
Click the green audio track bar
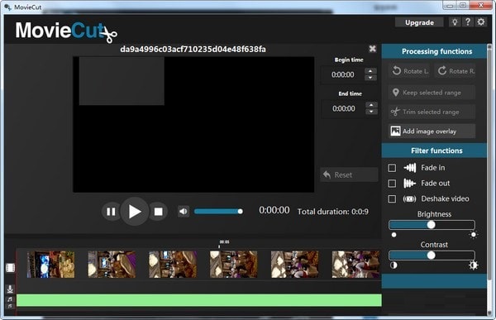click(199, 300)
